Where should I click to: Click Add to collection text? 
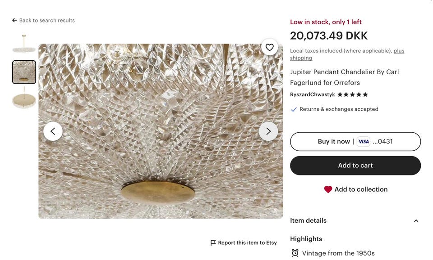tap(361, 189)
